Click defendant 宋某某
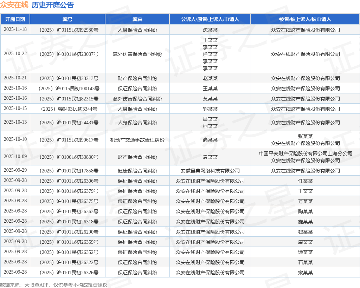Image resolution: width=360 pixels, height=288 pixels. click(x=306, y=273)
